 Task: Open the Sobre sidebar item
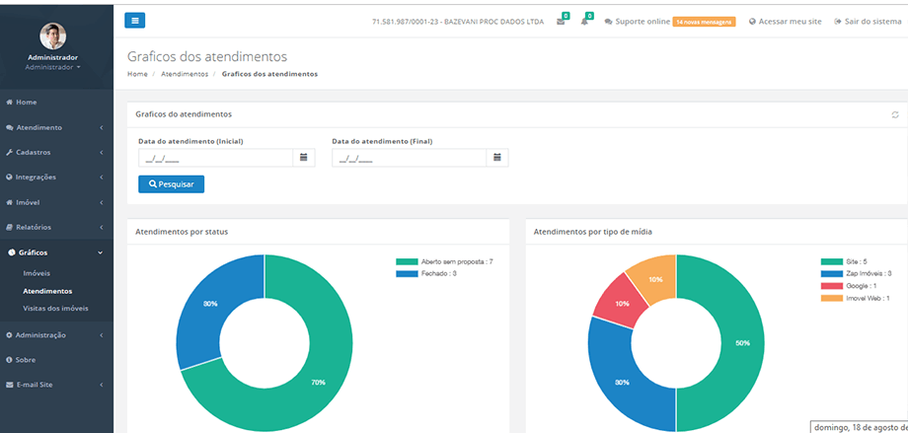pyautogui.click(x=26, y=360)
